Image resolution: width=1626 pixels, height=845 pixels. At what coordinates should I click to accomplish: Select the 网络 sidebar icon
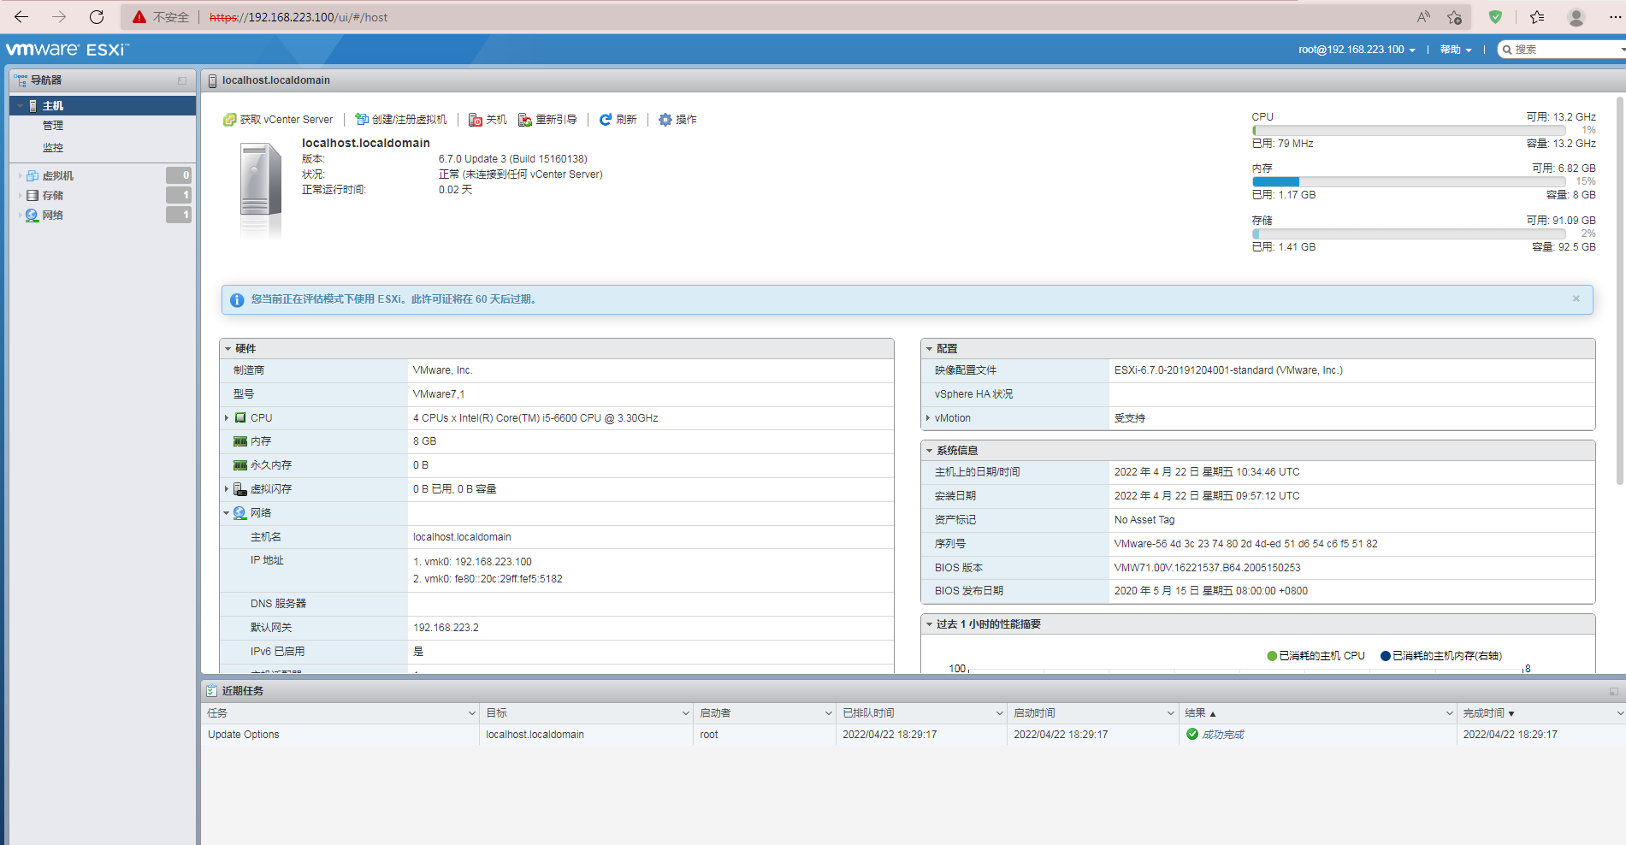tap(31, 215)
